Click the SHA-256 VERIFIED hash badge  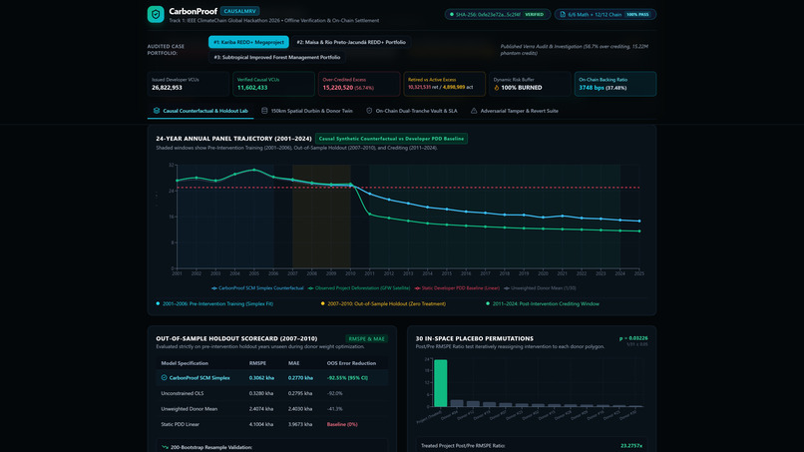(498, 14)
